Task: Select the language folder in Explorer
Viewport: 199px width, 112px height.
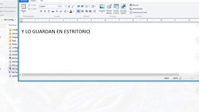Action: (x=13, y=37)
